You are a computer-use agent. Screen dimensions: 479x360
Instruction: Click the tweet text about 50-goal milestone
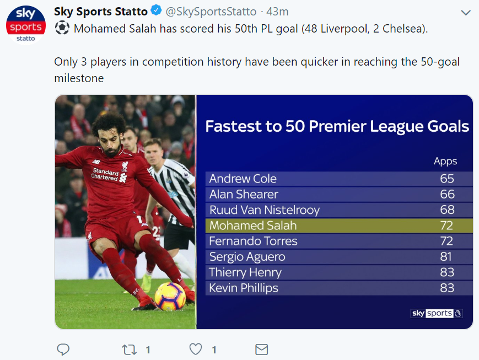click(x=257, y=69)
